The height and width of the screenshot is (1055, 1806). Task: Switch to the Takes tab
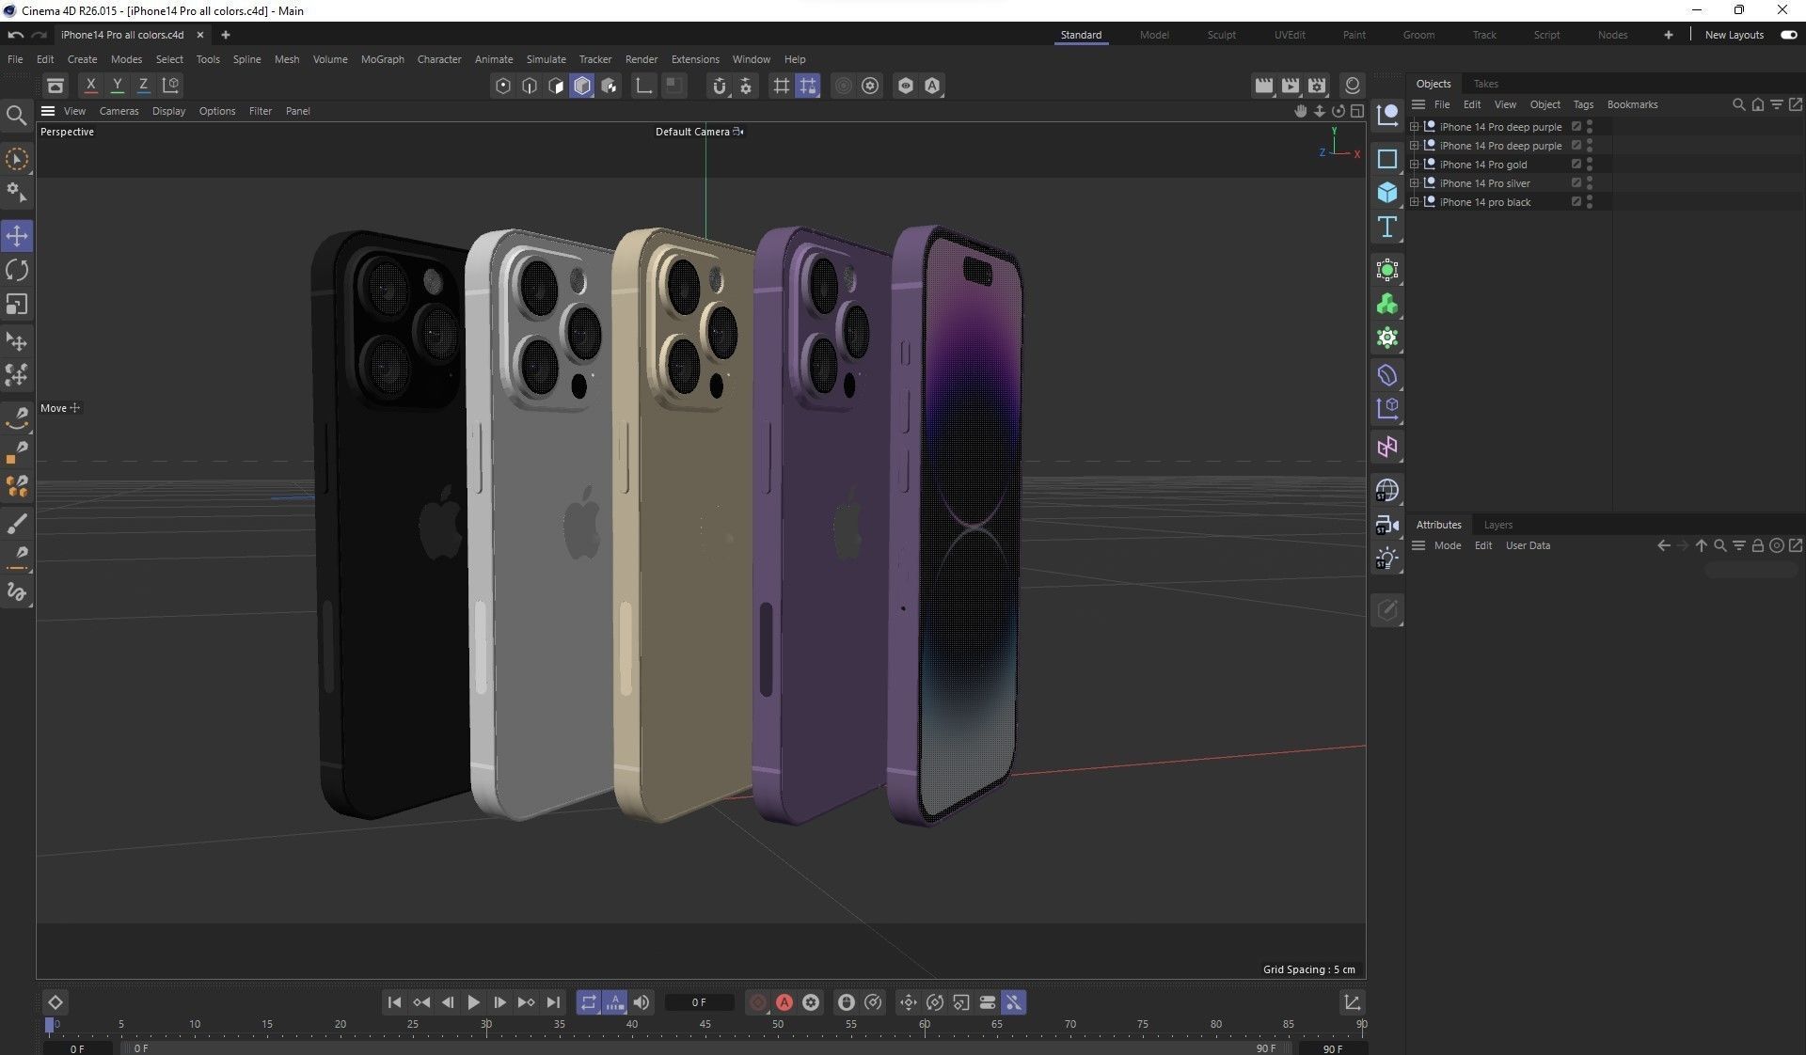tap(1485, 84)
